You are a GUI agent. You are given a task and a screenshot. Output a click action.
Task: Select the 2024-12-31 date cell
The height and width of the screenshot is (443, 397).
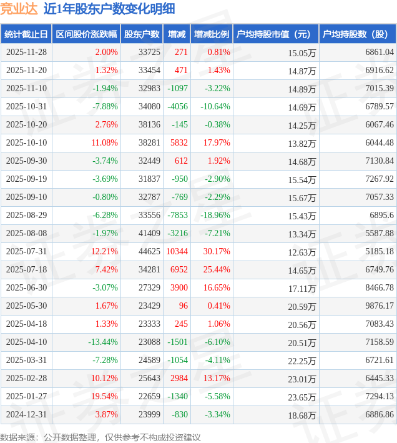pos(26,414)
